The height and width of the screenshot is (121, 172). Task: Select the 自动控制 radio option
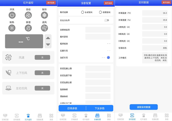coord(82,12)
